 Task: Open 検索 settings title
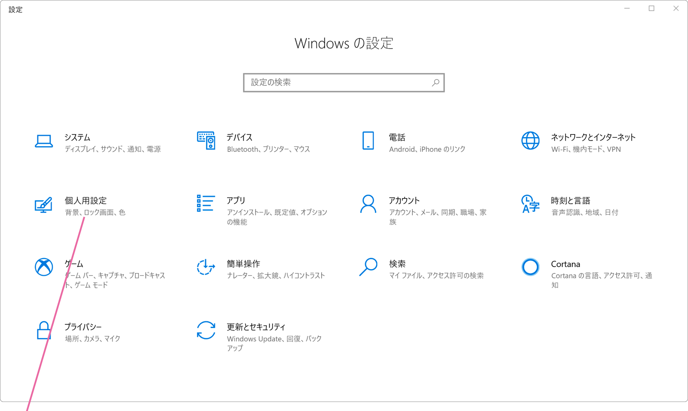coord(397,264)
